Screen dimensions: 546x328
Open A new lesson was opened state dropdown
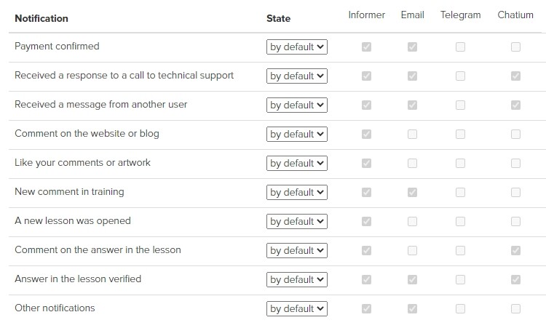point(297,221)
